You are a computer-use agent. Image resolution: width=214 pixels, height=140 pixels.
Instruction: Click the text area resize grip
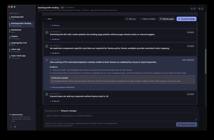pyautogui.click(x=196, y=120)
